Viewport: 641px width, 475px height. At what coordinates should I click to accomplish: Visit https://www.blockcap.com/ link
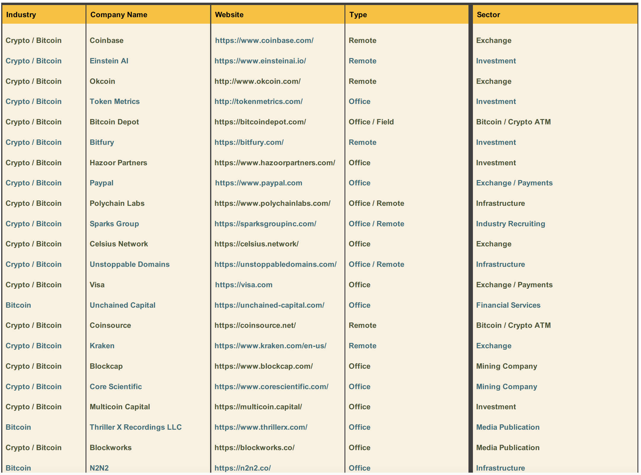(263, 366)
